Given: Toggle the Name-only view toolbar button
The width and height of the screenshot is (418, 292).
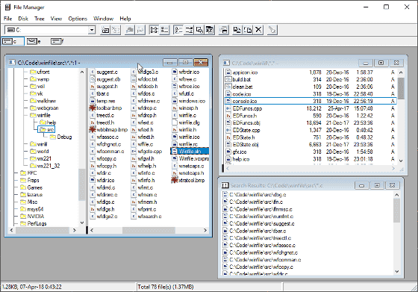Looking at the screenshot, I should [154, 30].
